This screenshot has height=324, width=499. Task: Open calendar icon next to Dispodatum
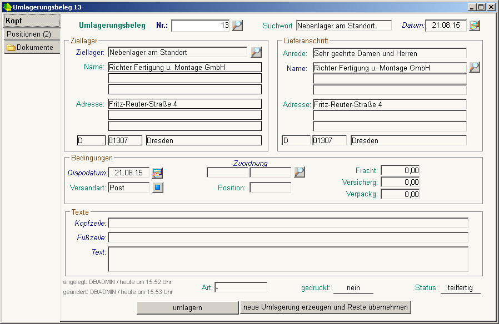tap(157, 173)
